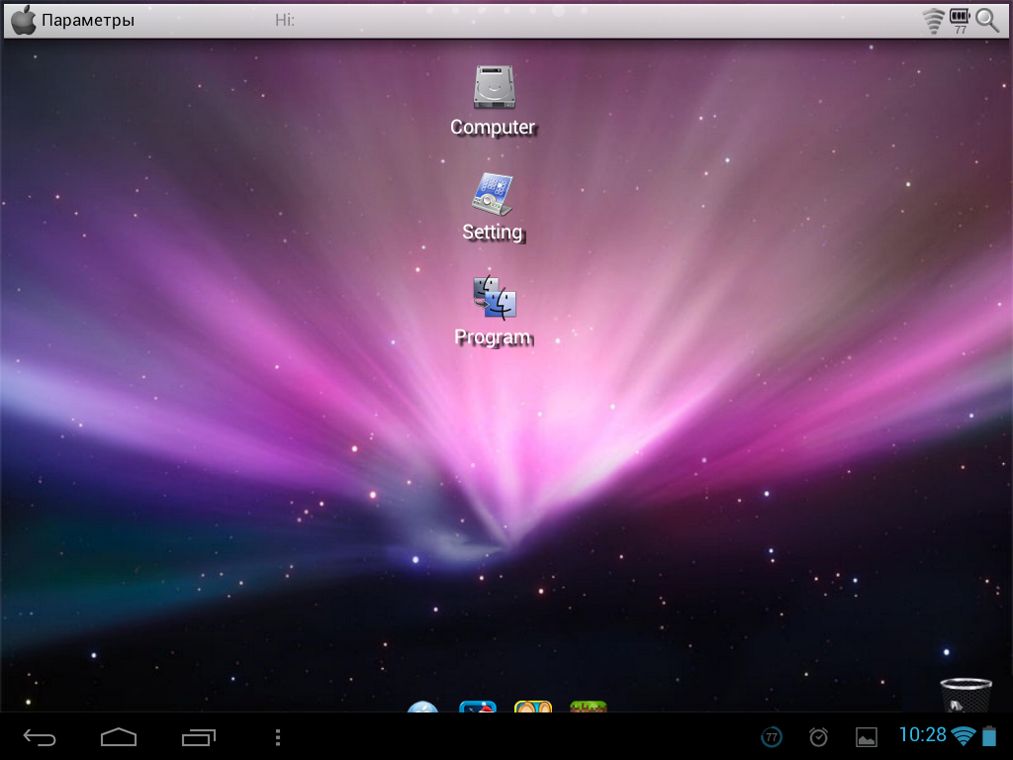Tap the circular 77 battery notification
This screenshot has height=760, width=1013.
tap(772, 736)
